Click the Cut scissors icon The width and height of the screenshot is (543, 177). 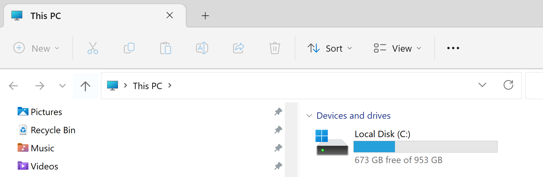click(93, 48)
